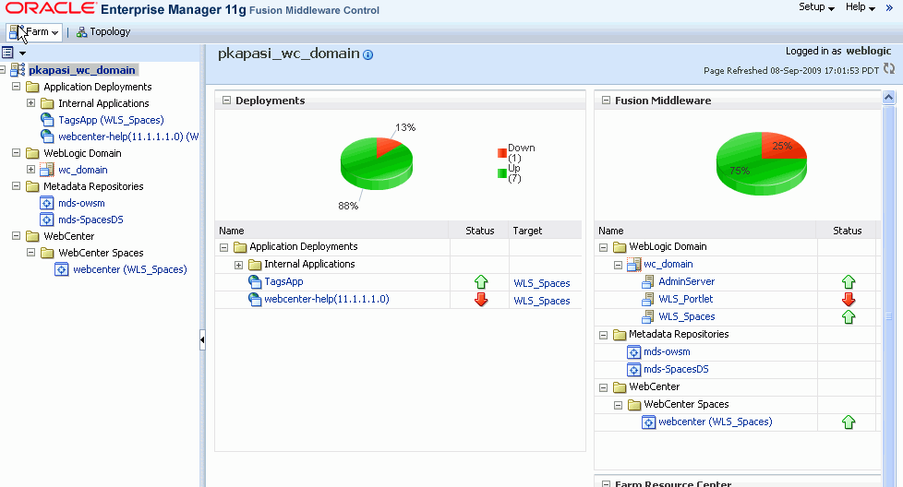Open wc_domain link in Fusion Middleware table
Viewport: 903px width, 487px height.
click(x=668, y=265)
